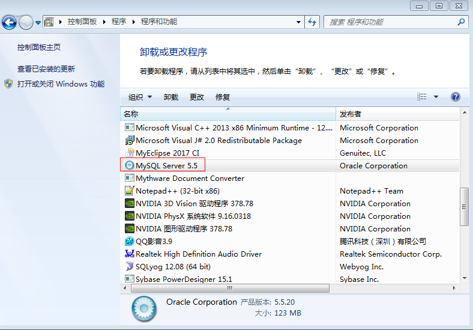
Task: Click the MySQL Server 5.5 icon
Action: coord(130,166)
